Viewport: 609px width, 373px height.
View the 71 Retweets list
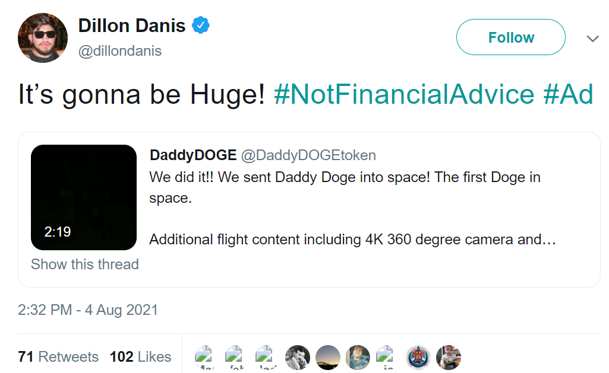tap(58, 357)
